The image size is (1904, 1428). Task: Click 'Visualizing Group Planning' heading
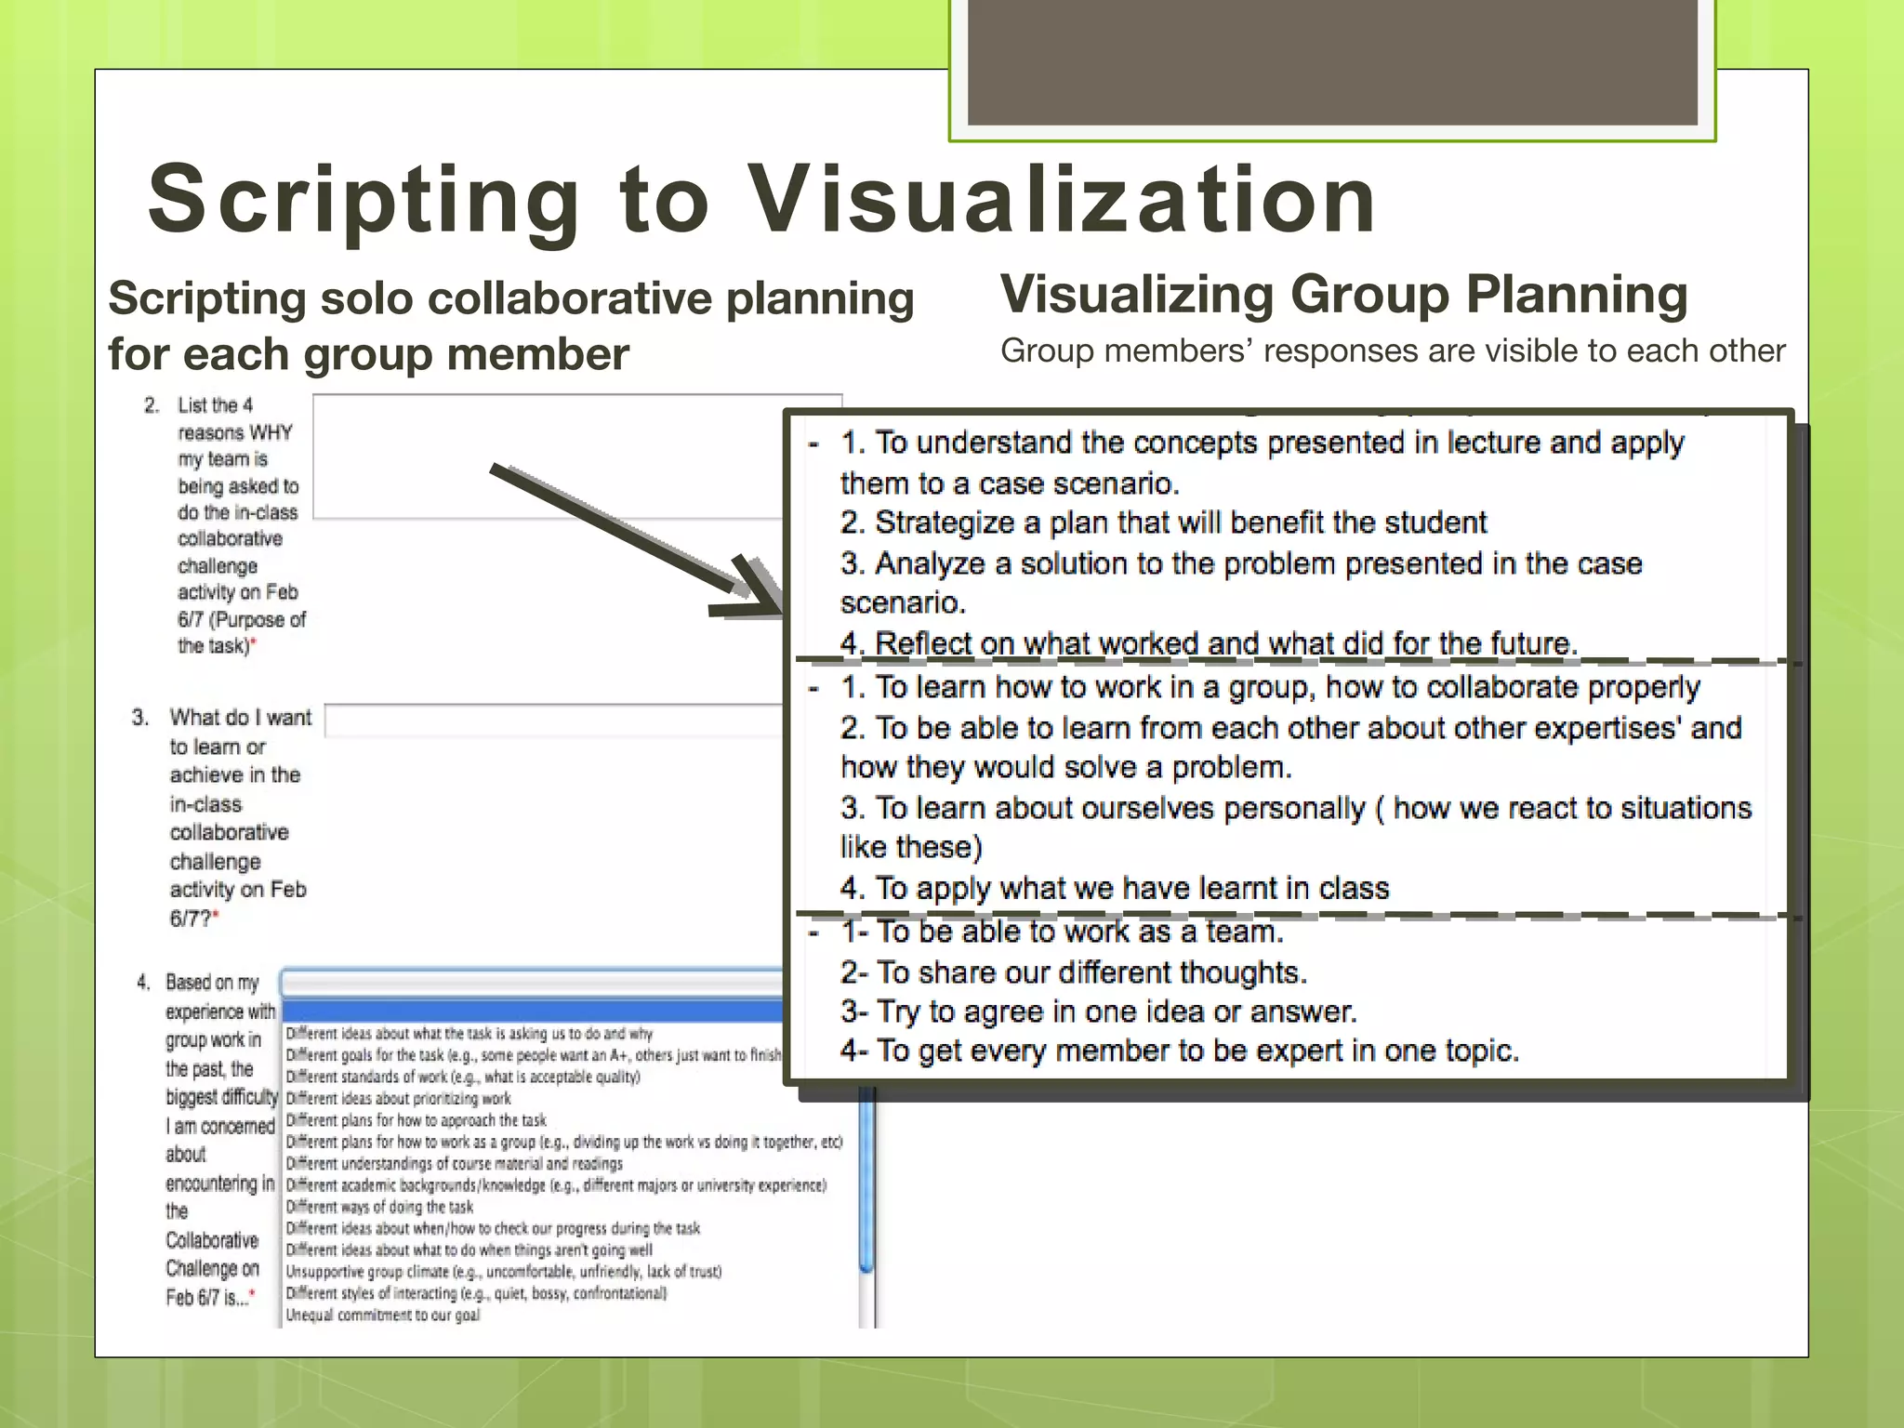(x=1343, y=294)
